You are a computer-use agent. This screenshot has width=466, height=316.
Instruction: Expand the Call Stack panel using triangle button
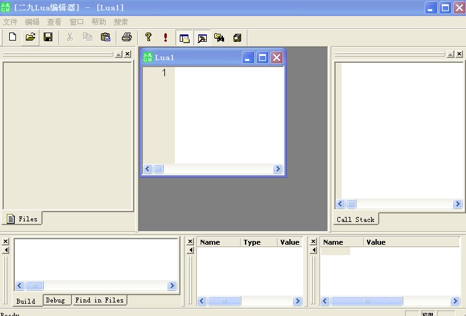coord(450,54)
